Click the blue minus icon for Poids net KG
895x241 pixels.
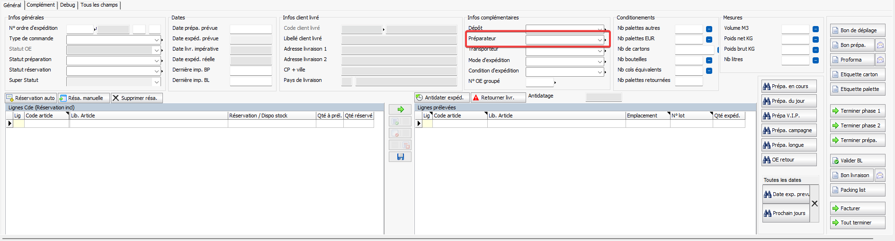[x=815, y=40]
